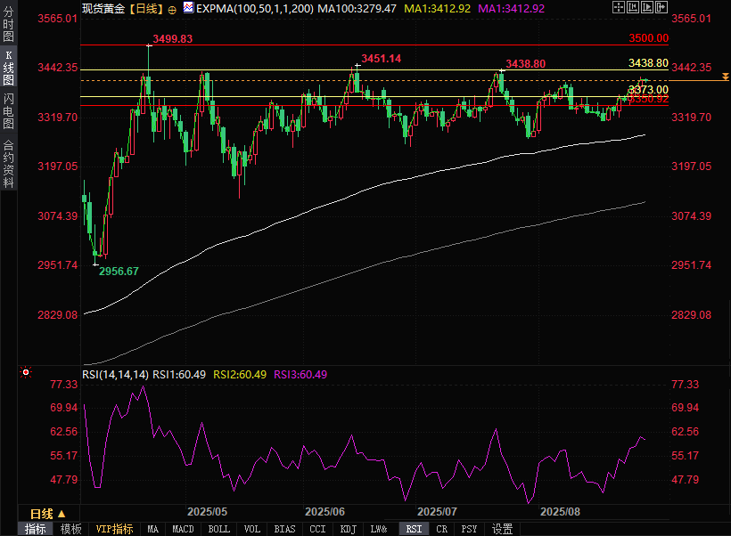This screenshot has height=536, width=731.
Task: Switch indicator to VOL
Action: point(252,529)
